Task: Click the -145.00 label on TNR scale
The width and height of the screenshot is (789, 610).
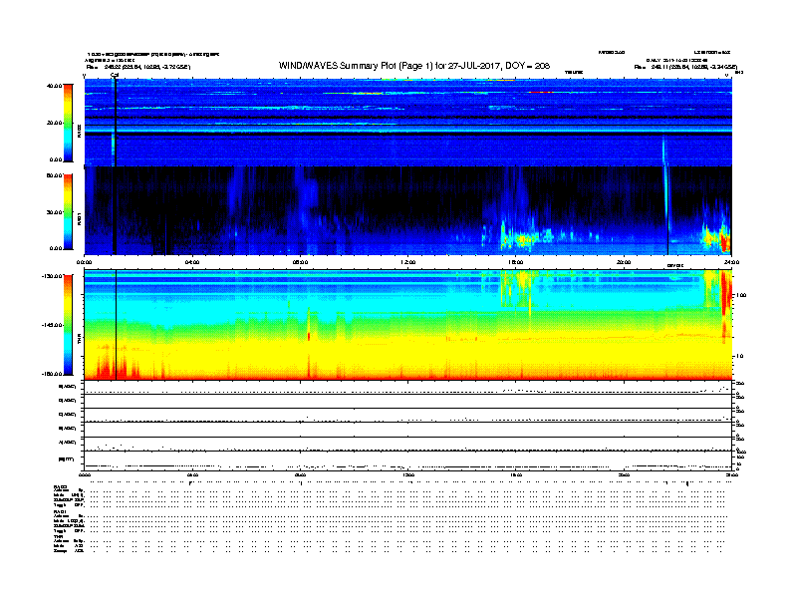Action: 52,325
